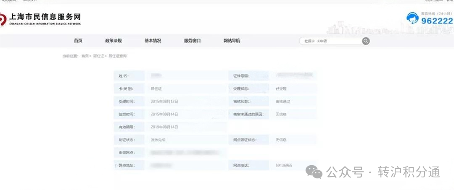Click the search magnifier icon
This screenshot has width=454, height=190.
[x=366, y=41]
